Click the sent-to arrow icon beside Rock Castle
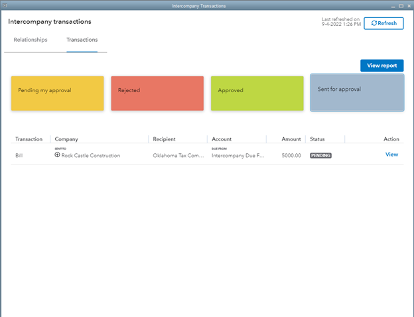Screen dimensions: 414x317 coord(58,155)
